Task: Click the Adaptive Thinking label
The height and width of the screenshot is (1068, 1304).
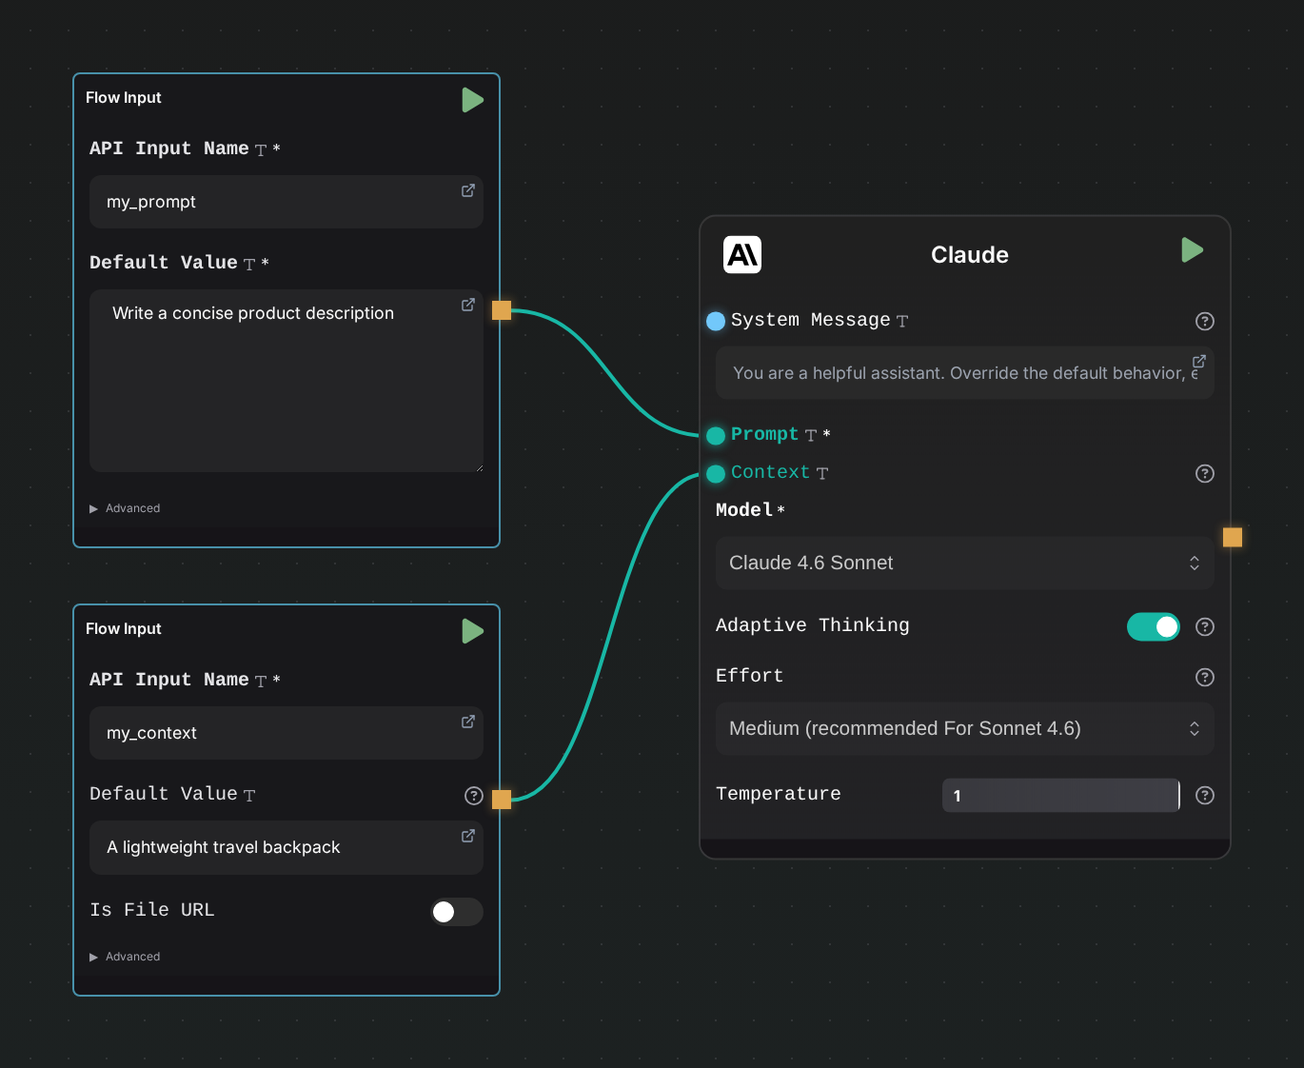Action: [813, 625]
